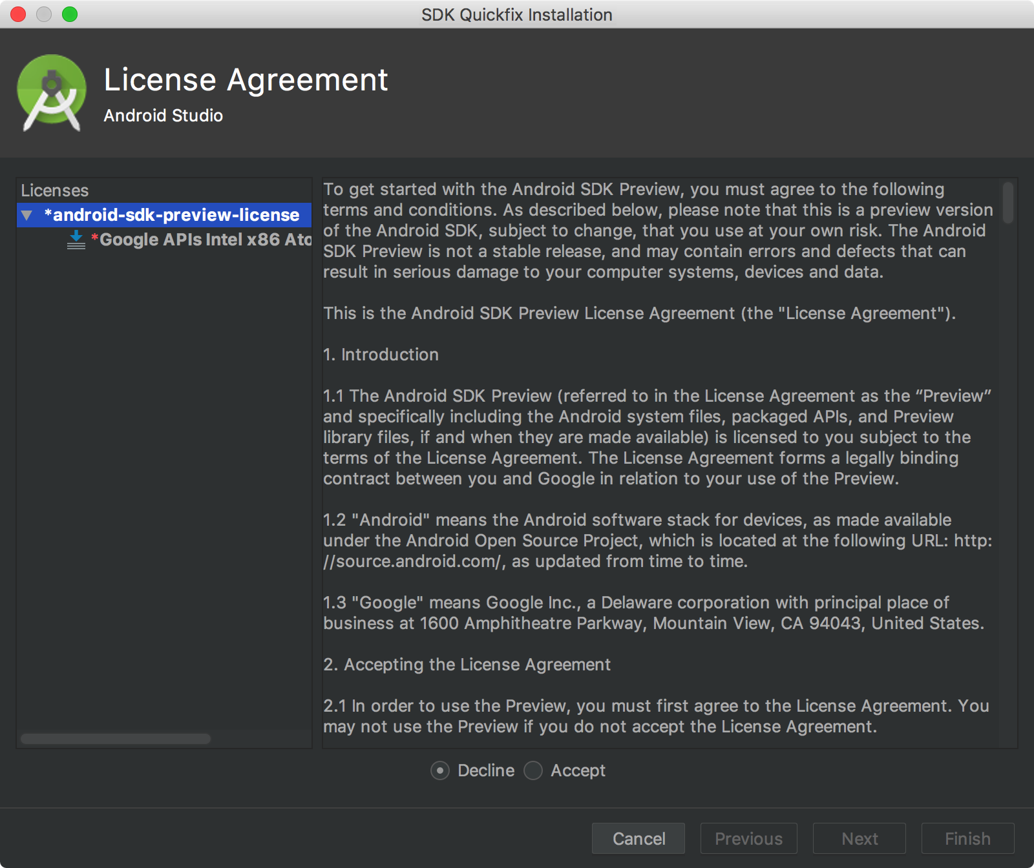Click the gray minimize window button
This screenshot has height=868, width=1034.
point(44,14)
